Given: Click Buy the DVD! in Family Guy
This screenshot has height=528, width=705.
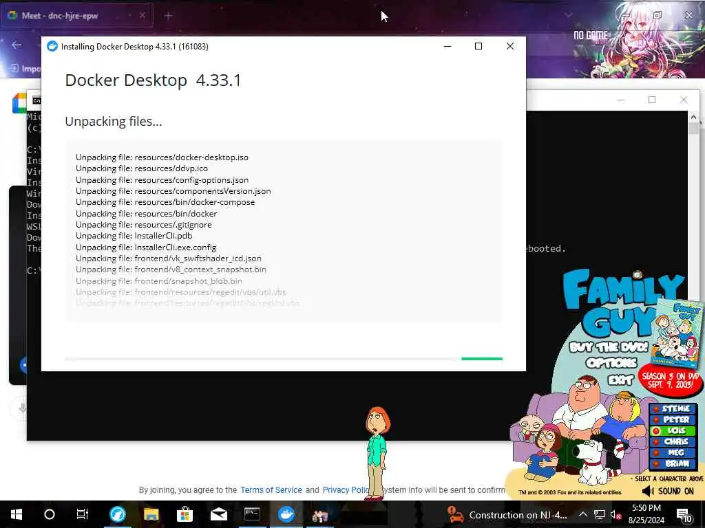Looking at the screenshot, I should coord(609,347).
